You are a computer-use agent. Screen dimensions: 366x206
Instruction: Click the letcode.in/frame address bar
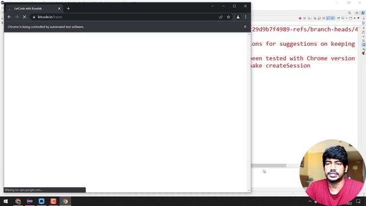[x=126, y=17]
